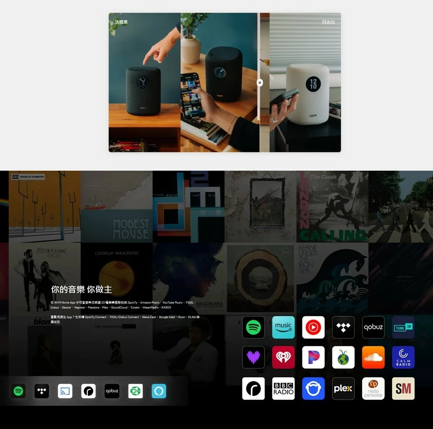Screen dimensions: 433x429
Task: Open the Abbey Road crosswalk album cover
Action: point(401,207)
